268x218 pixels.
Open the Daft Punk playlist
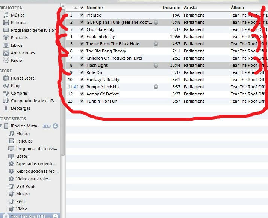pos(26,186)
